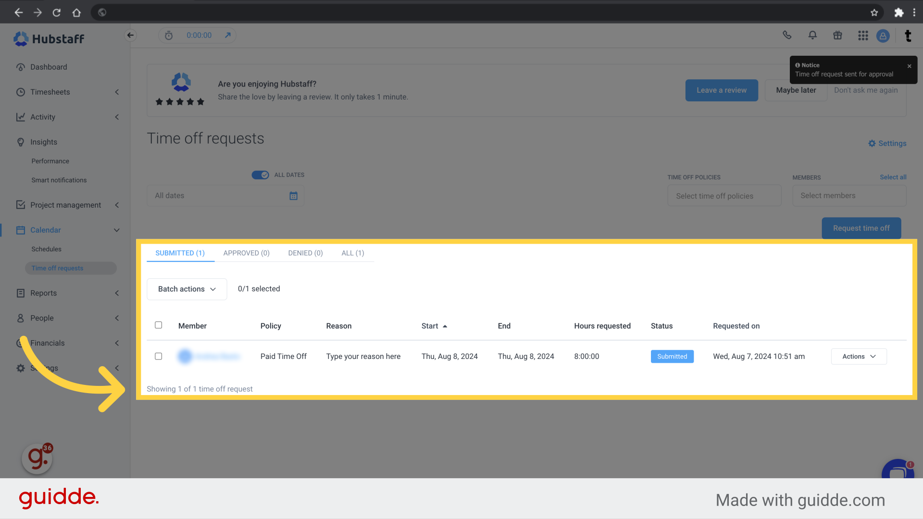Image resolution: width=923 pixels, height=519 pixels.
Task: Open the apps grid icon
Action: point(863,36)
